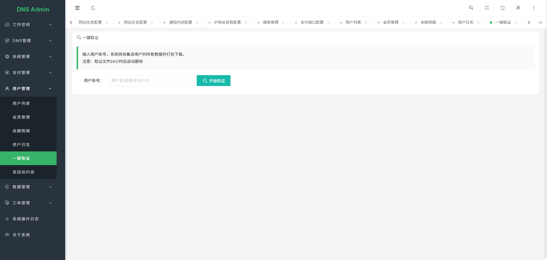The image size is (547, 260).
Task: Click the sidebar collapse menu icon
Action: [77, 8]
